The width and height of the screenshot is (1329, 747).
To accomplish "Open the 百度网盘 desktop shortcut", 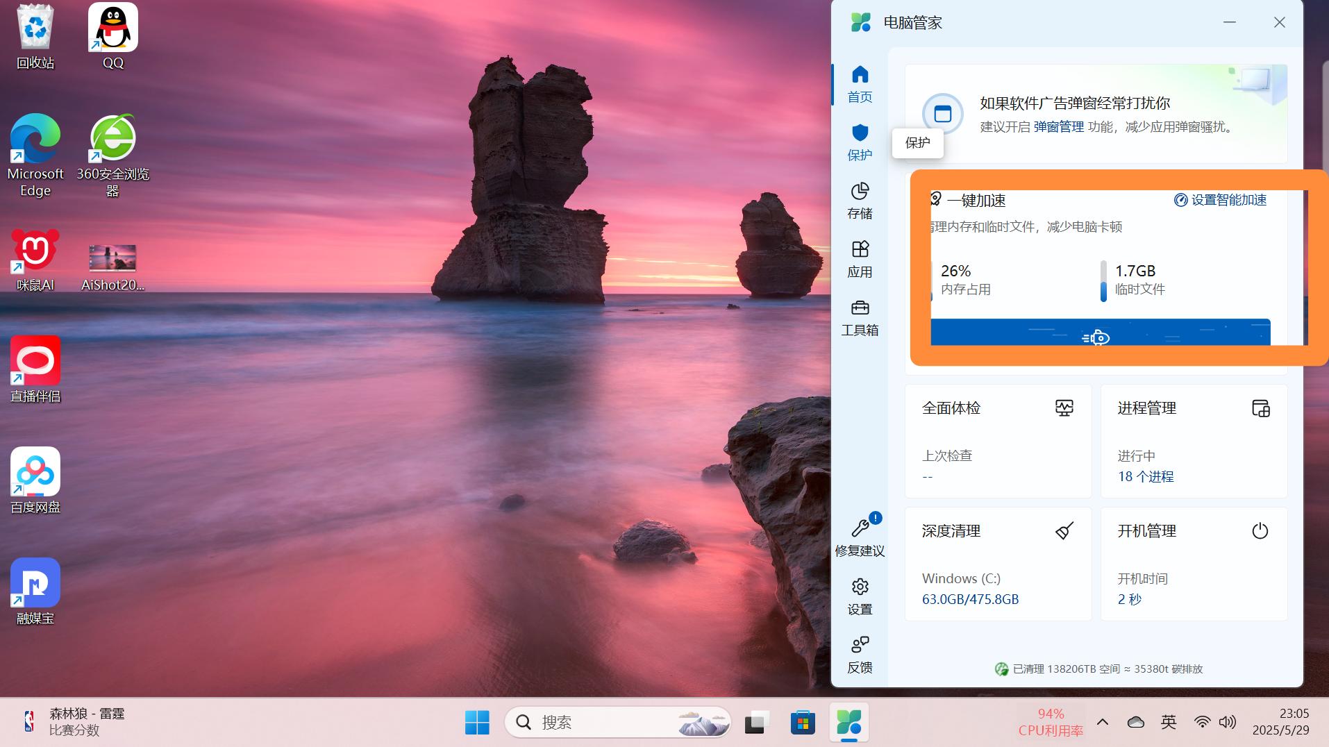I will tap(35, 480).
